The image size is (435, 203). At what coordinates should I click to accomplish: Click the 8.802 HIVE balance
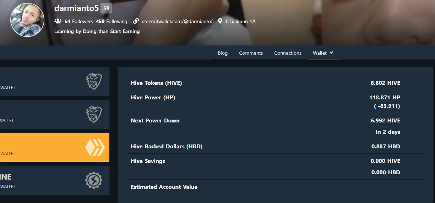(x=385, y=83)
